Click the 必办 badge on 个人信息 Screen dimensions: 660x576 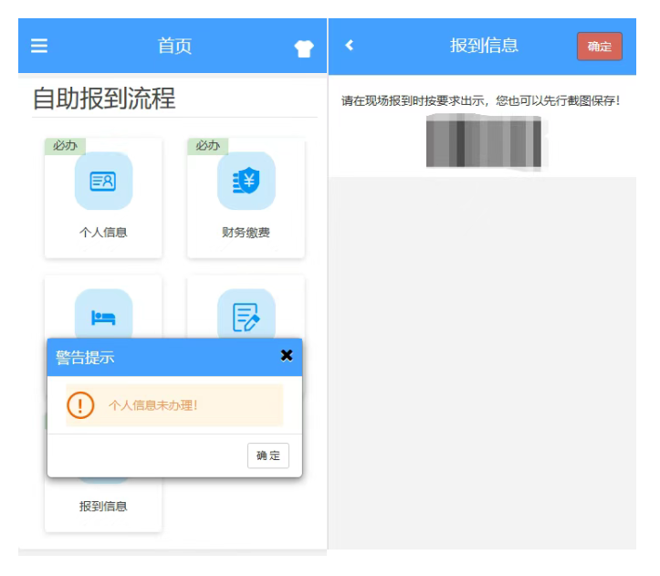click(65, 146)
